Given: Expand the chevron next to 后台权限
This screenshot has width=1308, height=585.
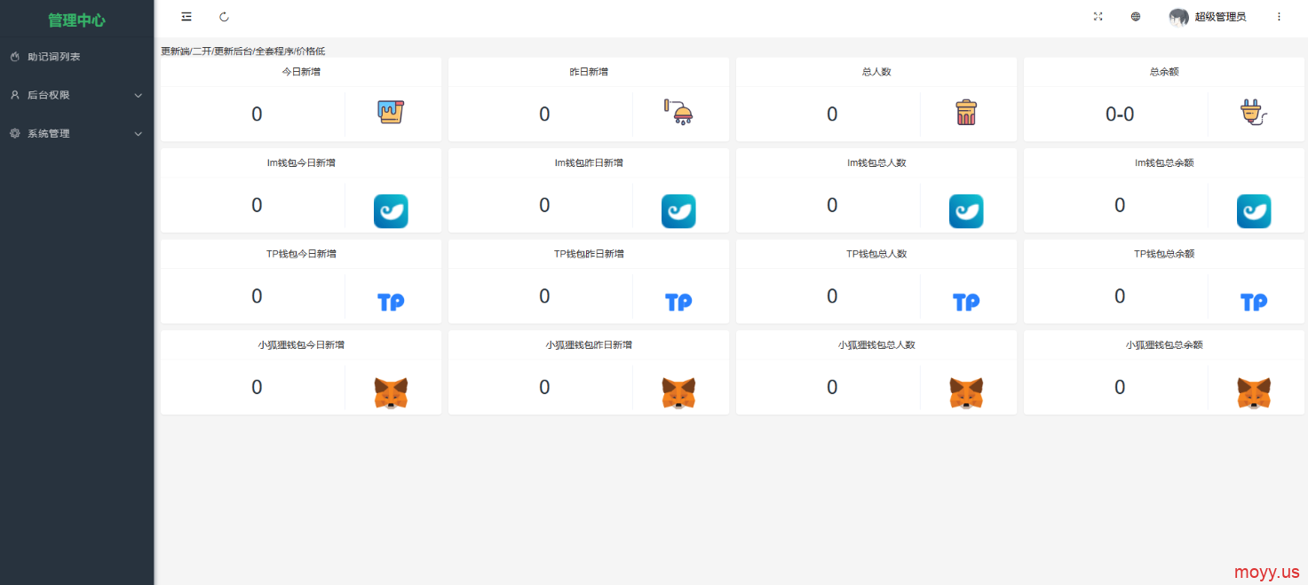Looking at the screenshot, I should point(138,95).
